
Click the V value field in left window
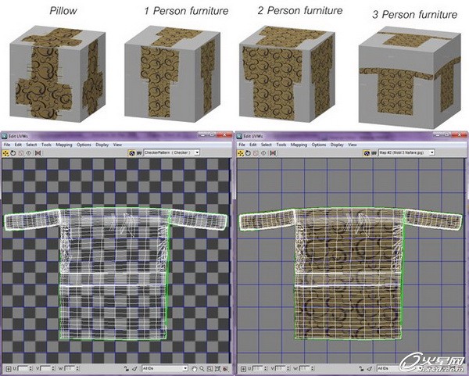click(46, 368)
